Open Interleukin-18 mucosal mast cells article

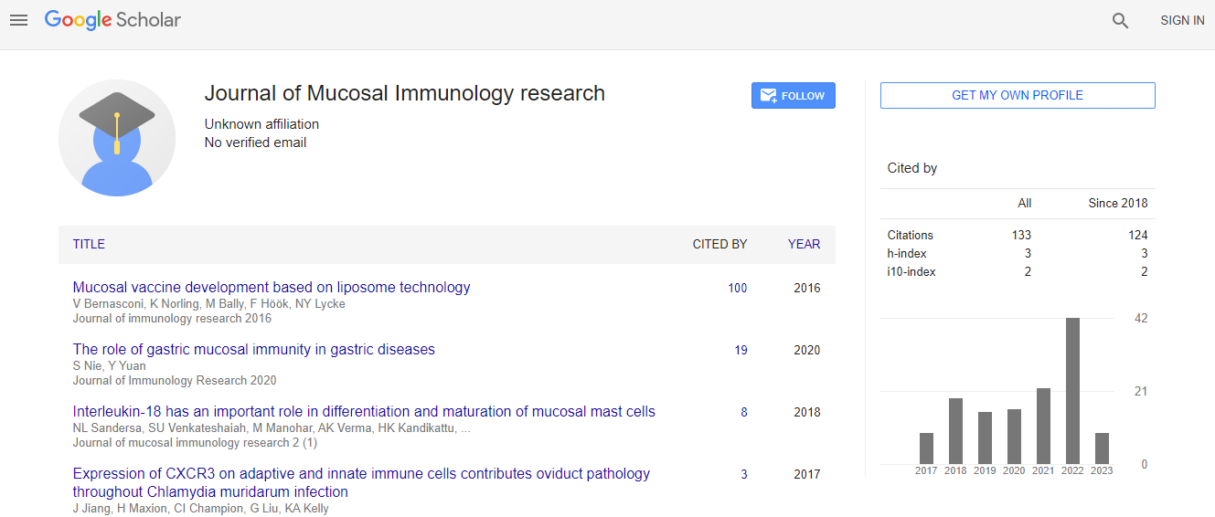click(364, 411)
